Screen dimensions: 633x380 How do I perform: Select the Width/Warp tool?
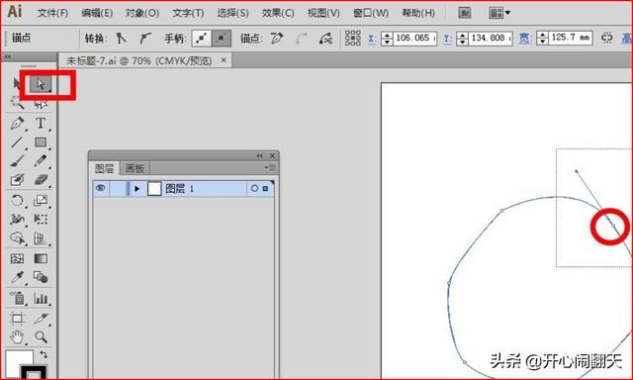pyautogui.click(x=17, y=220)
